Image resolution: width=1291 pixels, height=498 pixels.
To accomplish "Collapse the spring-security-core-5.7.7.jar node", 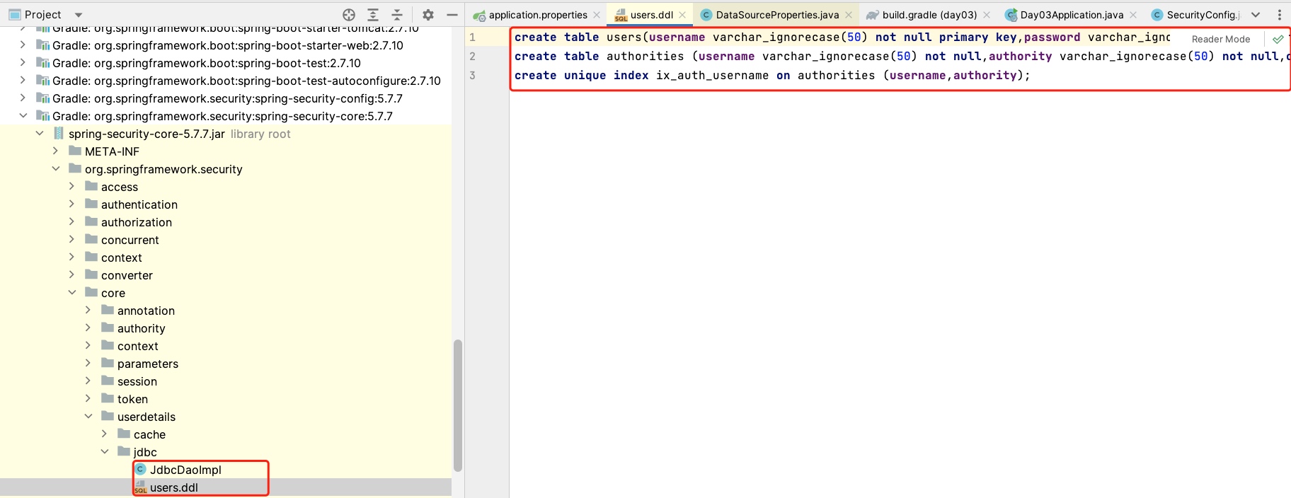I will tap(39, 133).
